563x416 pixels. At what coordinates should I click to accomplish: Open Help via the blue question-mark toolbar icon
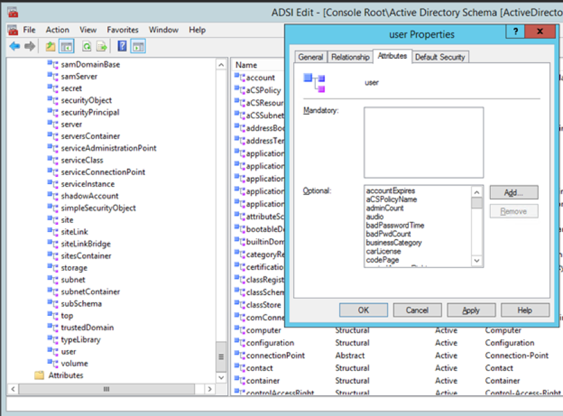click(122, 46)
